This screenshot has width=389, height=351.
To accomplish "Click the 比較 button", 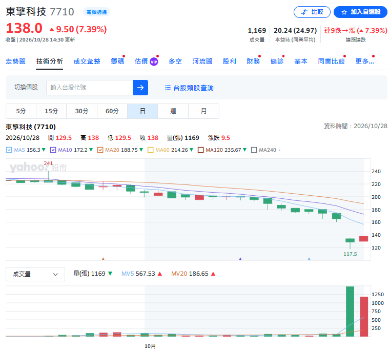I will point(312,12).
